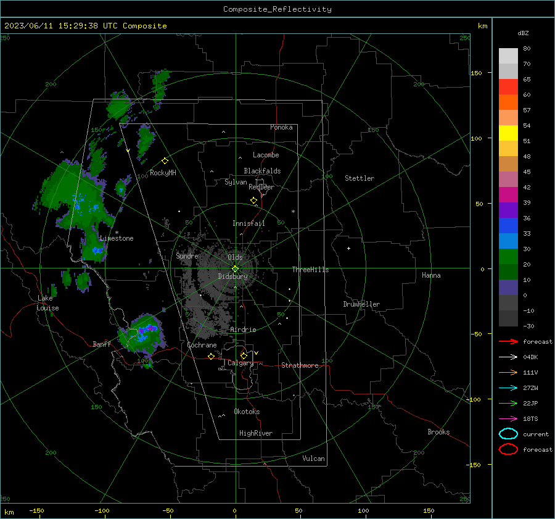Click the RockyMH label
555x519 pixels.
163,173
